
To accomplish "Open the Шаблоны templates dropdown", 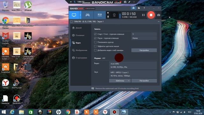I will (x=120, y=81).
